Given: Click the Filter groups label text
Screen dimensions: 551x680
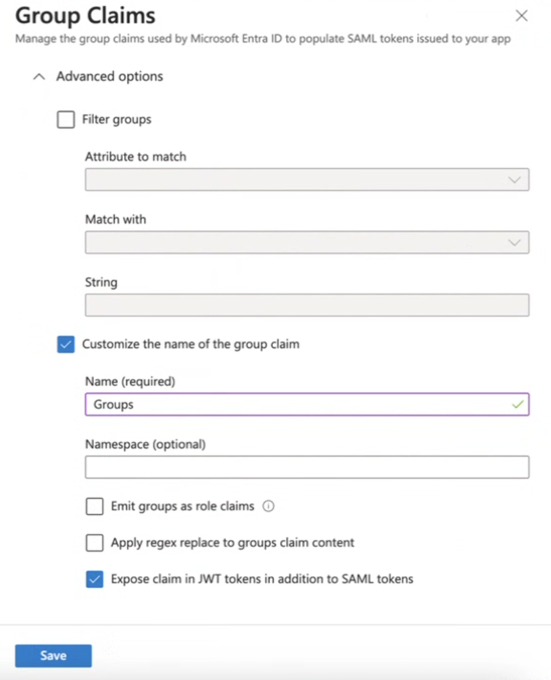Looking at the screenshot, I should (117, 120).
